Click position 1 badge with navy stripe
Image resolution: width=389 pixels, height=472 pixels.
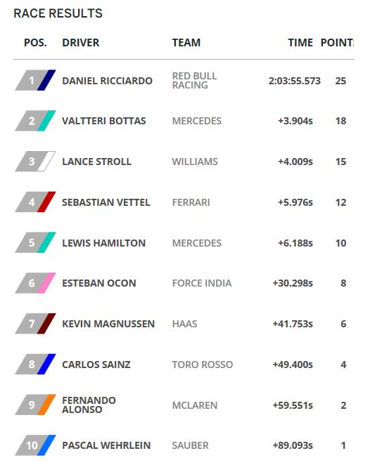[35, 80]
